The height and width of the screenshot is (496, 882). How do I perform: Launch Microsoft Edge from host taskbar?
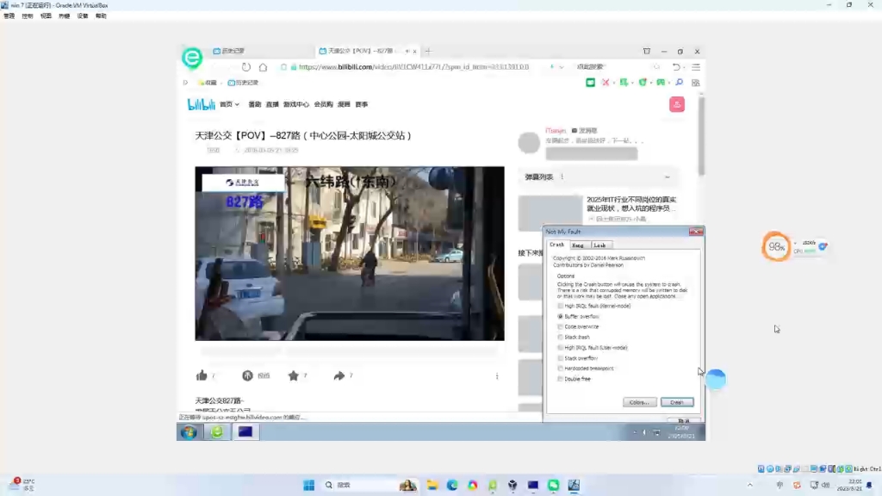pos(452,485)
